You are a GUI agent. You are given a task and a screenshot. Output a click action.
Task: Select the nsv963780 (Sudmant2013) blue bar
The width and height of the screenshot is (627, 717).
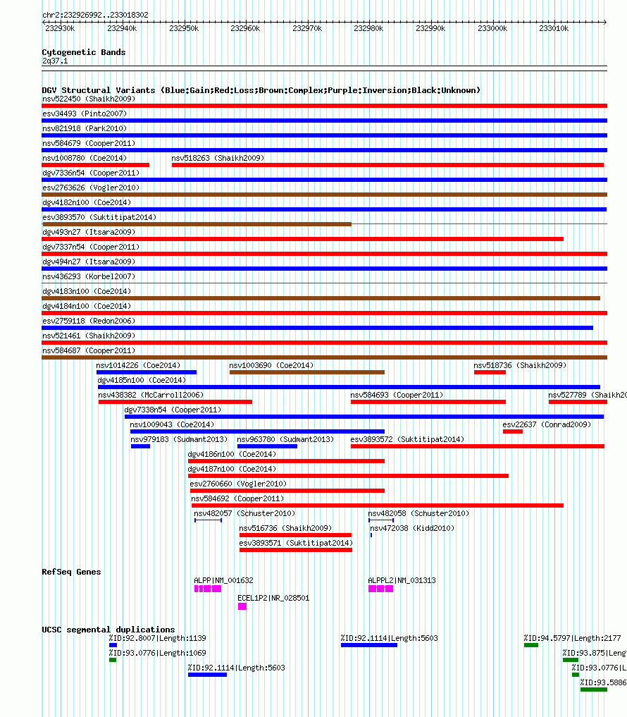[x=267, y=446]
